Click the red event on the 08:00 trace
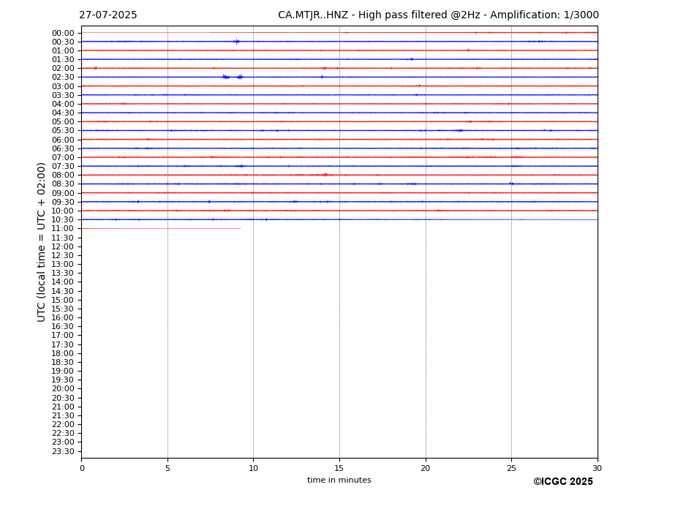The width and height of the screenshot is (678, 509). [x=325, y=175]
